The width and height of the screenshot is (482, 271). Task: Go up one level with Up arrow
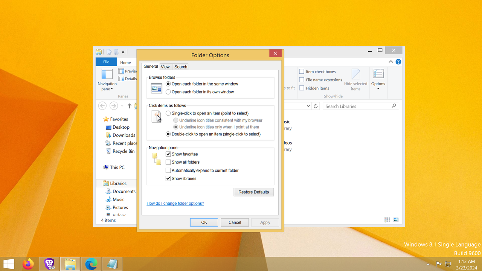click(x=130, y=106)
